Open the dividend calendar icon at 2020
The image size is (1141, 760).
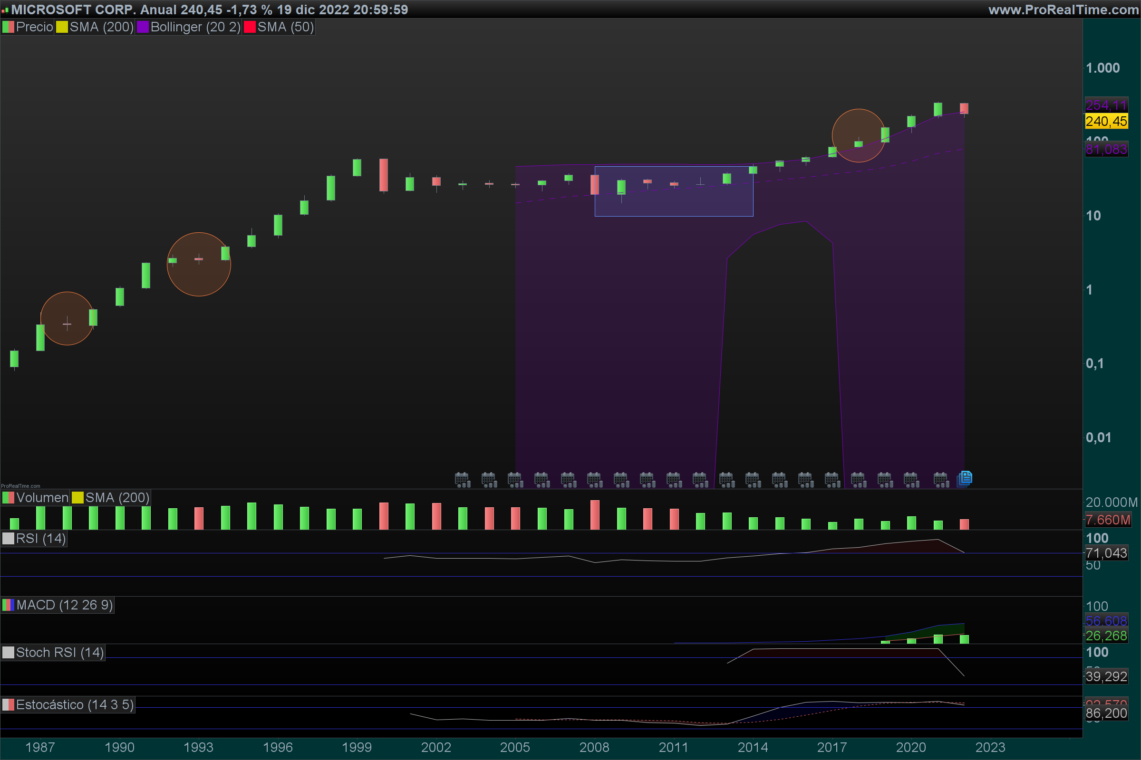point(911,480)
